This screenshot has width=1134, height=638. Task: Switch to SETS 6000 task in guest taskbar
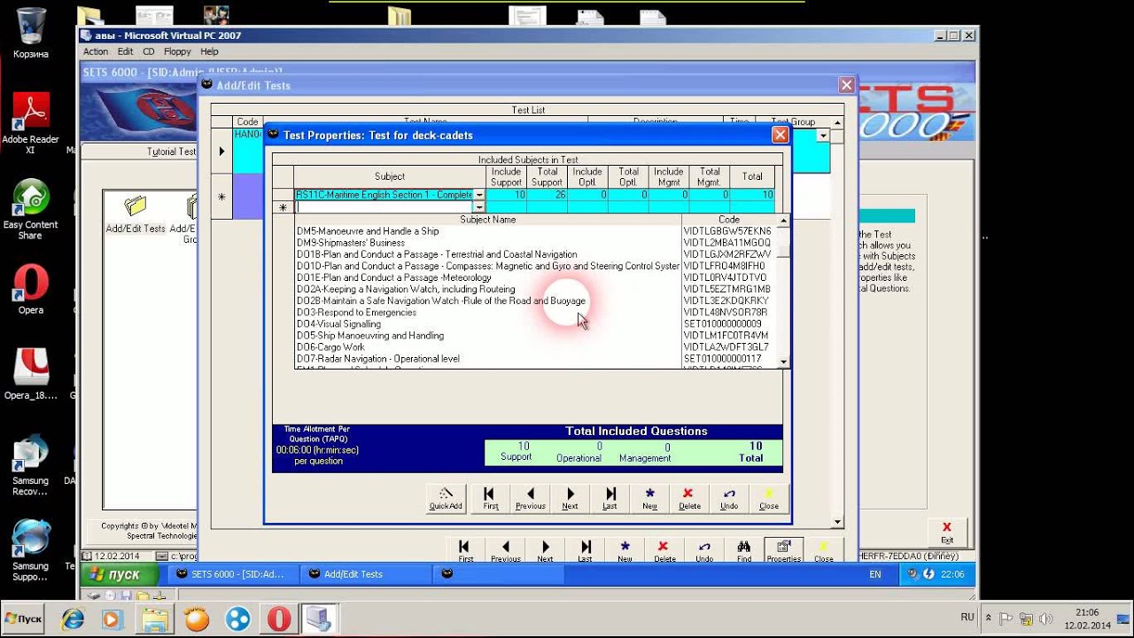pos(233,574)
